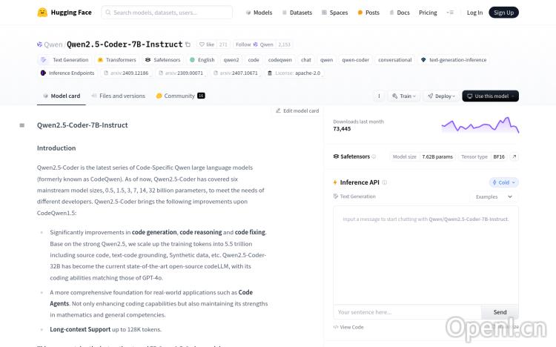This screenshot has height=347, width=556.
Task: Open the three-dot more options button
Action: click(379, 96)
